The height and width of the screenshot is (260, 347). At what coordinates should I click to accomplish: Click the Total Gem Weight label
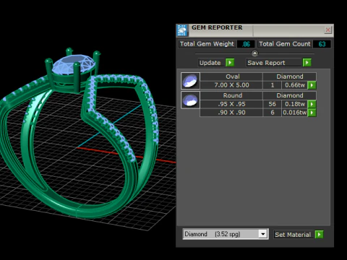coord(207,44)
